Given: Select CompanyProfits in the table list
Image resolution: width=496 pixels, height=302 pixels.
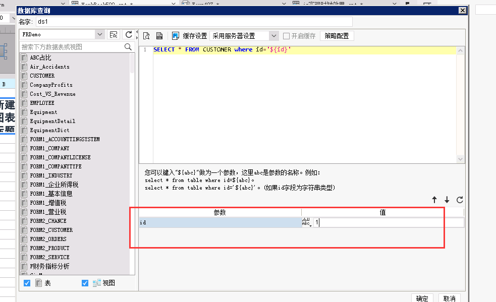Looking at the screenshot, I should coord(51,85).
